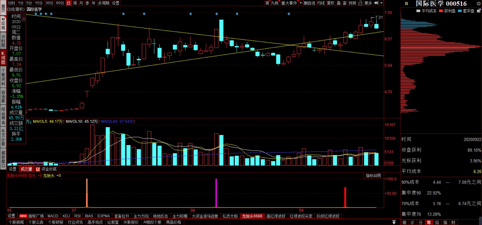Click the gear icon beside stock name 国际医学
Viewport: 482px width, 225px height.
point(478,4)
